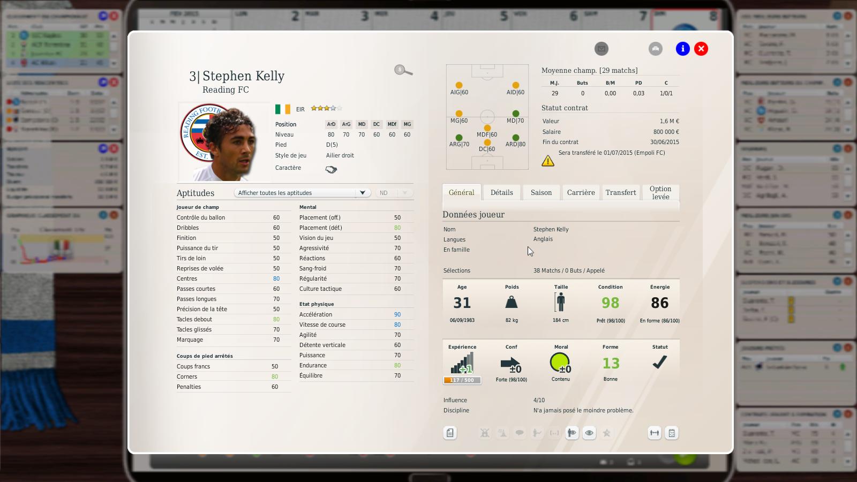Viewport: 857px width, 482px height.
Task: Select the Option levée tab
Action: tap(660, 193)
